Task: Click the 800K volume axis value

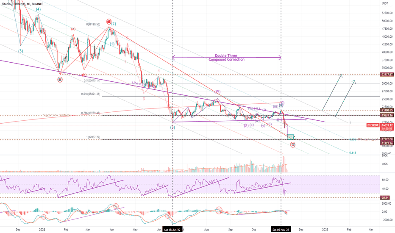Action: tap(385, 155)
